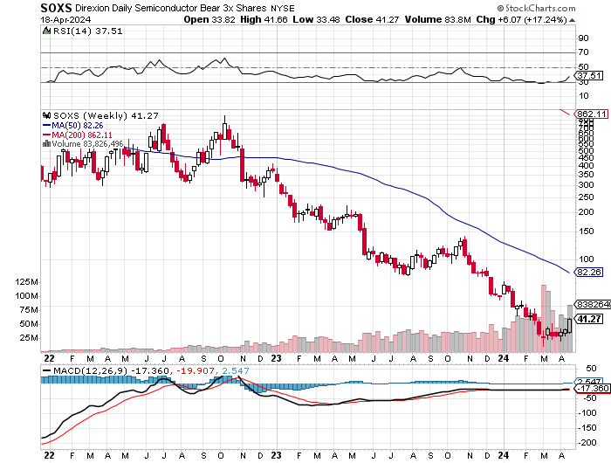Click the -200 label on the MACD axis
The width and height of the screenshot is (611, 463).
coord(588,443)
